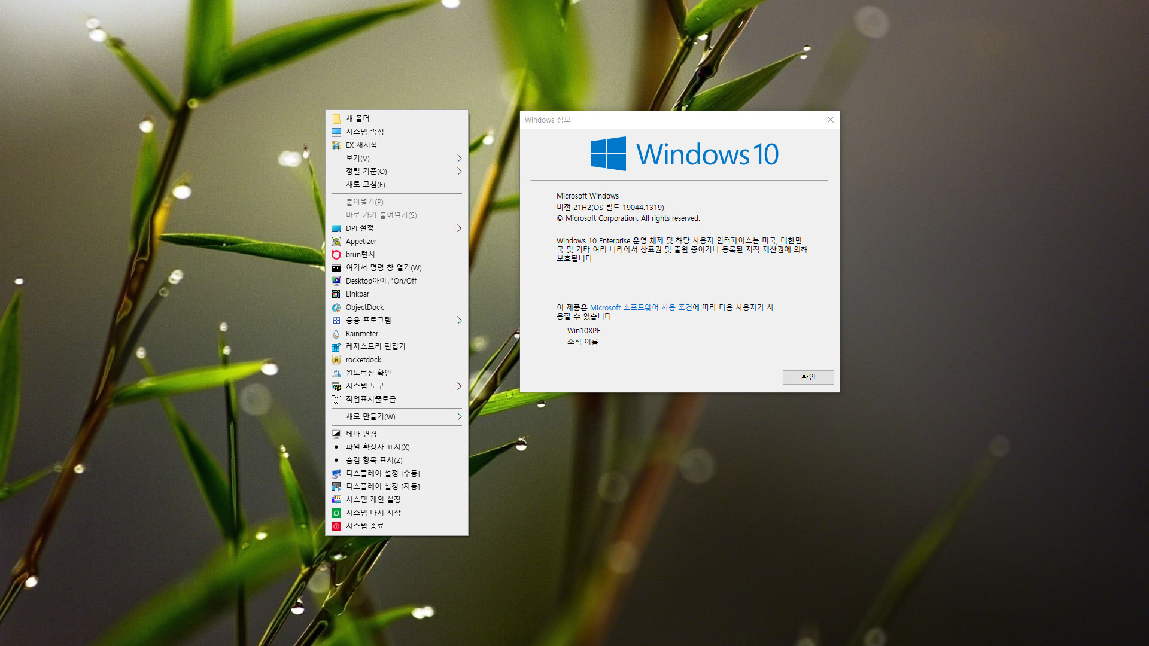This screenshot has width=1149, height=646.
Task: Click the 버전 21H2 build number text
Action: tap(610, 207)
